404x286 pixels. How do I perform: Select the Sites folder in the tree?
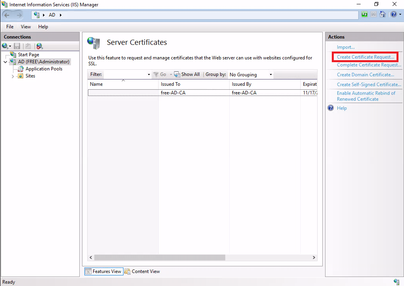30,76
